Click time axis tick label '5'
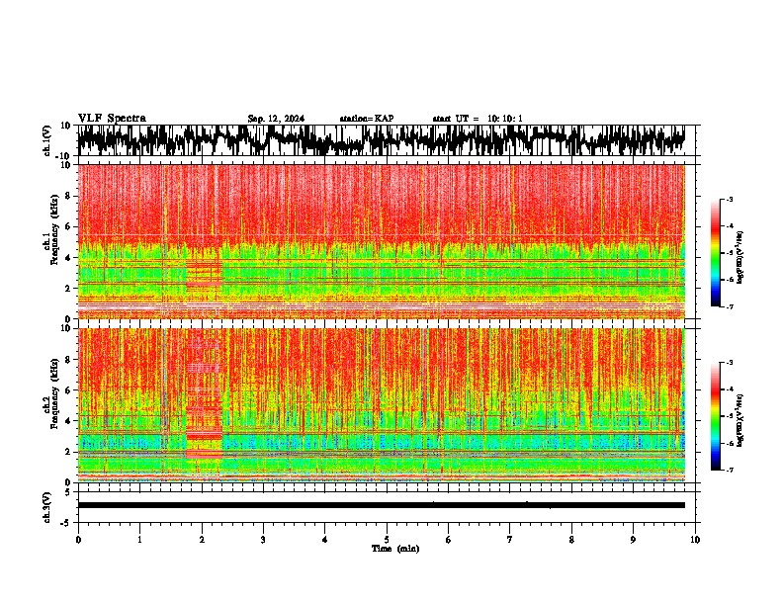The image size is (783, 605). pos(387,540)
